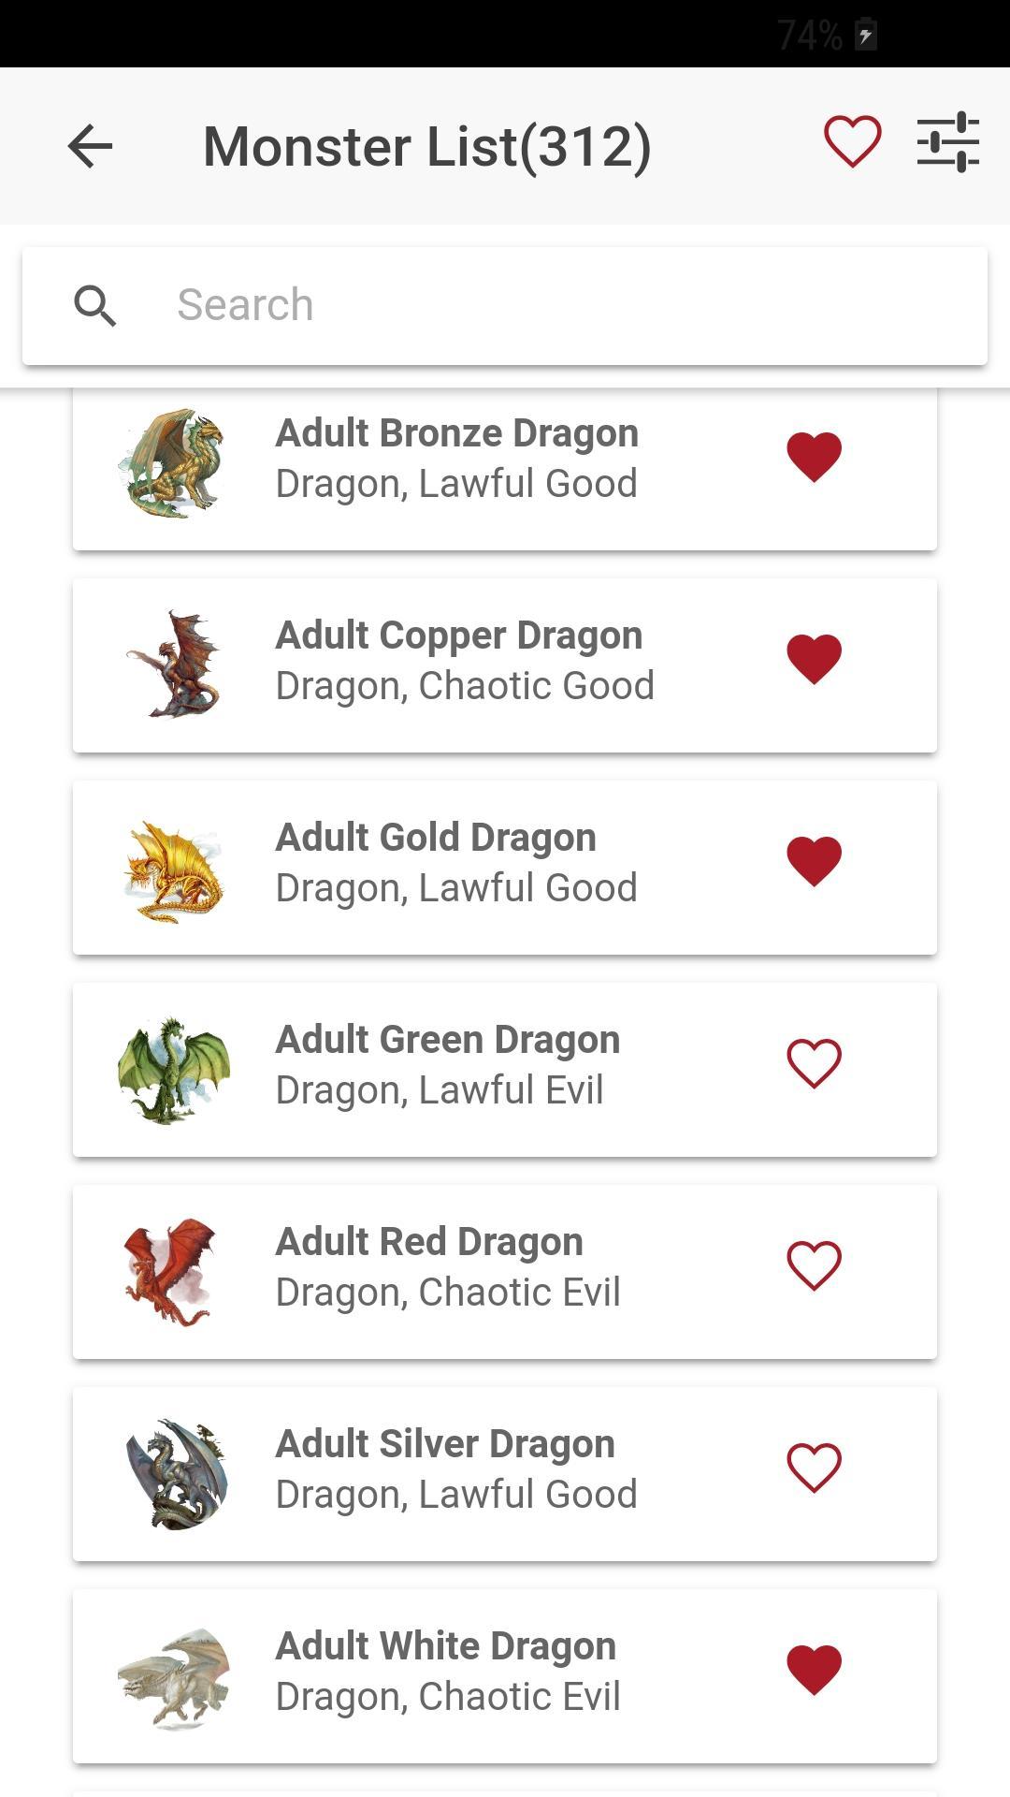This screenshot has height=1797, width=1010.
Task: Favorite the Adult Green Dragon
Action: point(814,1063)
